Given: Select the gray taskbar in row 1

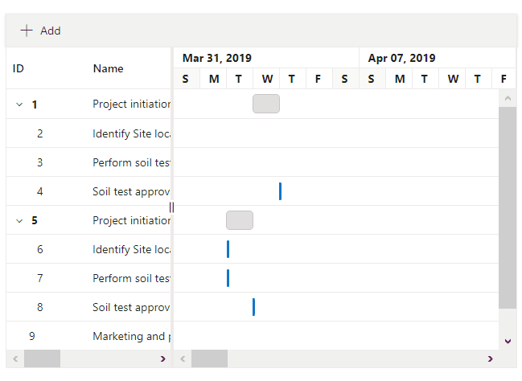Looking at the screenshot, I should pyautogui.click(x=266, y=104).
